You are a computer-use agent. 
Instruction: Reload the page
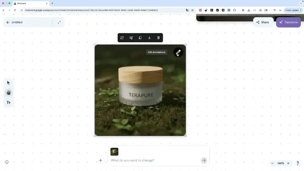click(x=15, y=10)
